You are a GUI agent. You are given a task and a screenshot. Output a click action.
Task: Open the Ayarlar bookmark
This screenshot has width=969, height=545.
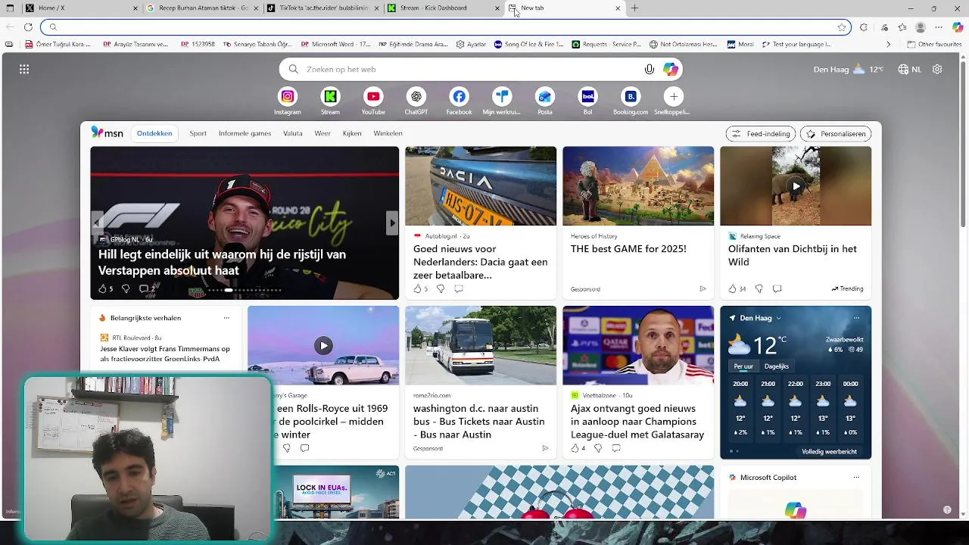coord(471,45)
